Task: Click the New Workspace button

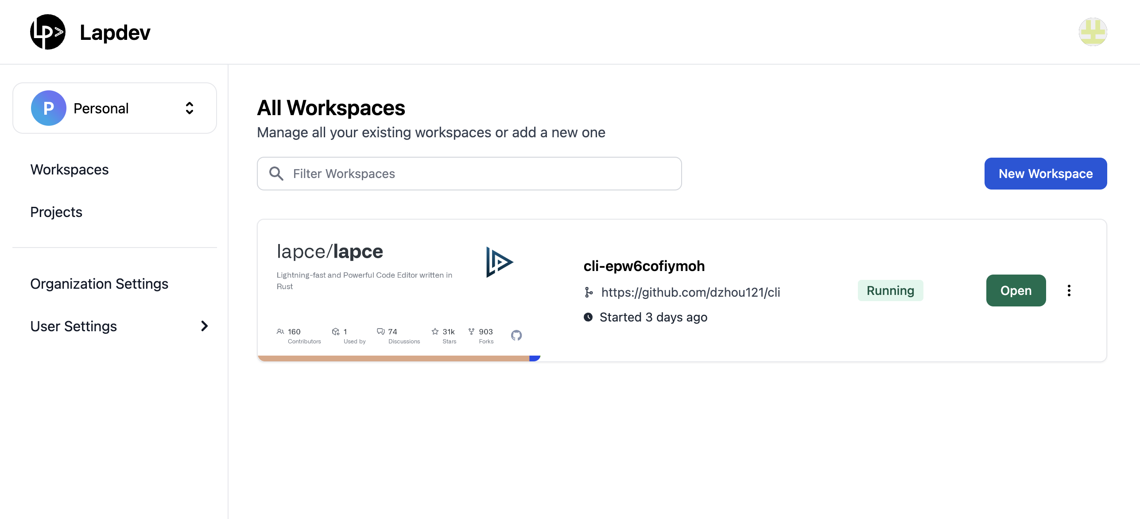Action: point(1045,174)
